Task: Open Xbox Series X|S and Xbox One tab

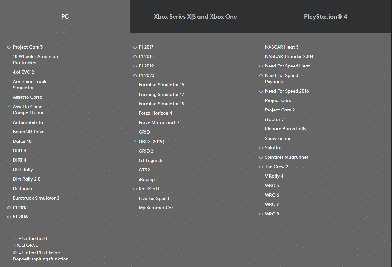Action: [195, 17]
